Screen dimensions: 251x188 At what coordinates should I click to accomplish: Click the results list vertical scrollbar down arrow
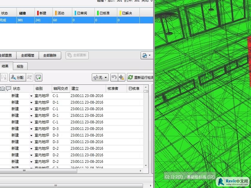(146, 165)
